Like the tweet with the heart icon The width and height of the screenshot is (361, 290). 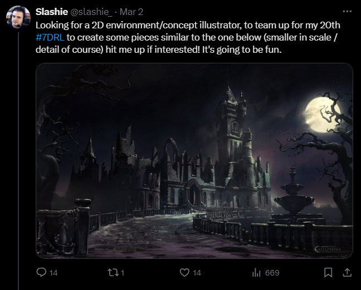185,273
